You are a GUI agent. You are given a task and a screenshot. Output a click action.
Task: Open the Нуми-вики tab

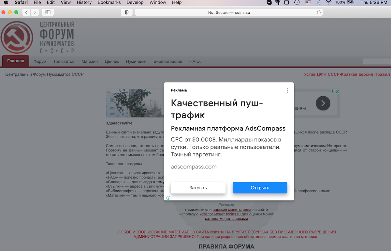(x=136, y=61)
